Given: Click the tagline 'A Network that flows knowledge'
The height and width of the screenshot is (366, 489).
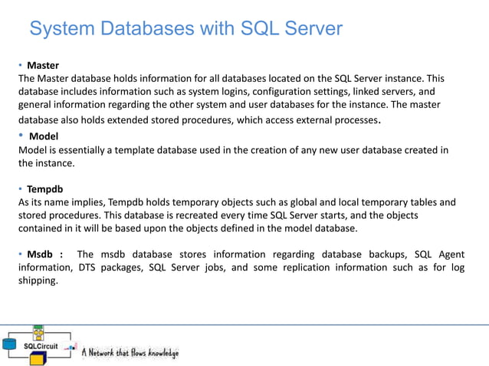Looking at the screenshot, I should [x=130, y=353].
